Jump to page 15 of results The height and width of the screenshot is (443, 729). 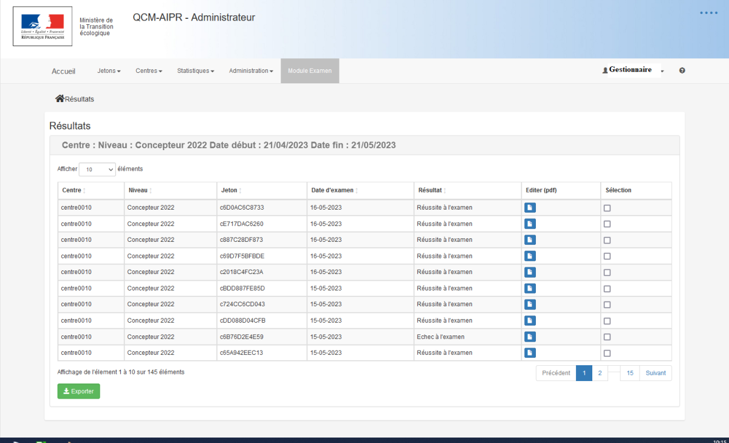(x=630, y=373)
